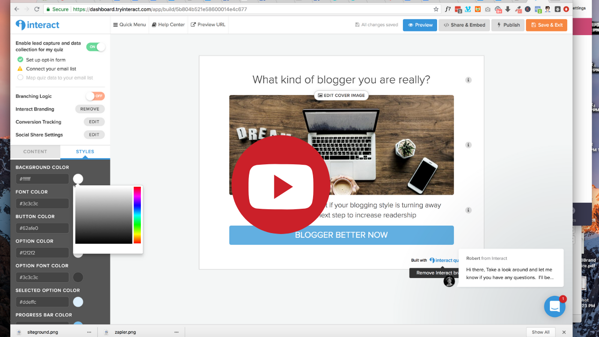Image resolution: width=599 pixels, height=337 pixels.
Task: Click the blue Vimeo extension icon
Action: [x=468, y=9]
